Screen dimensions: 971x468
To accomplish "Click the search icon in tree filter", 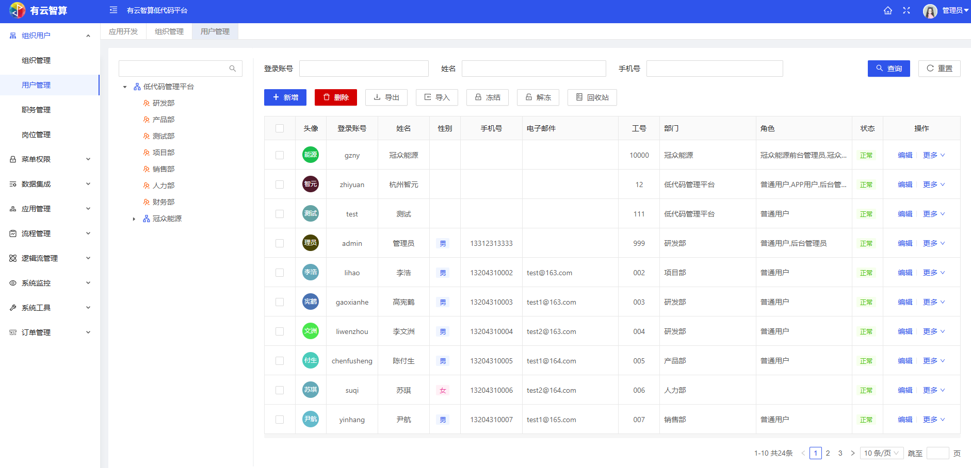I will coord(233,69).
